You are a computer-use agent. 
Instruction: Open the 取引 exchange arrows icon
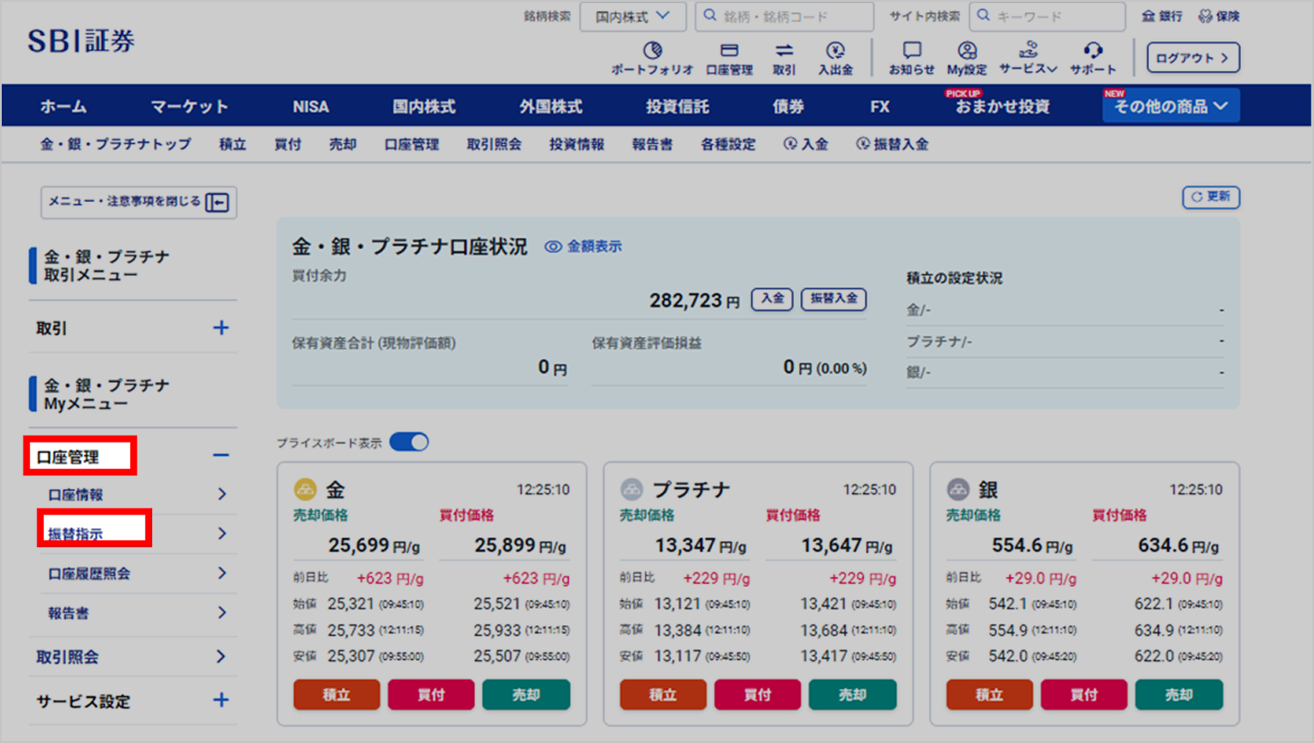(783, 51)
